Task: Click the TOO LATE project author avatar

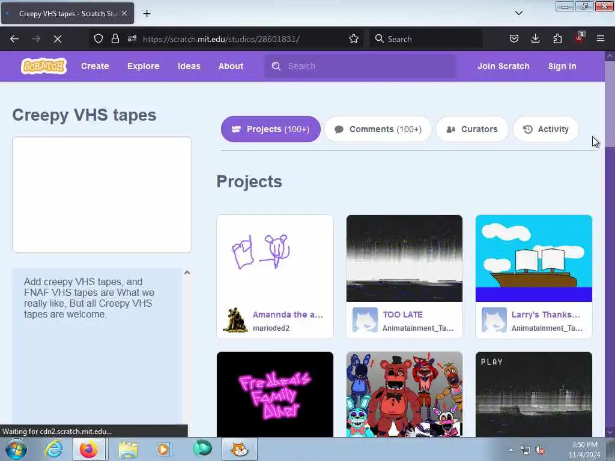Action: coord(365,320)
